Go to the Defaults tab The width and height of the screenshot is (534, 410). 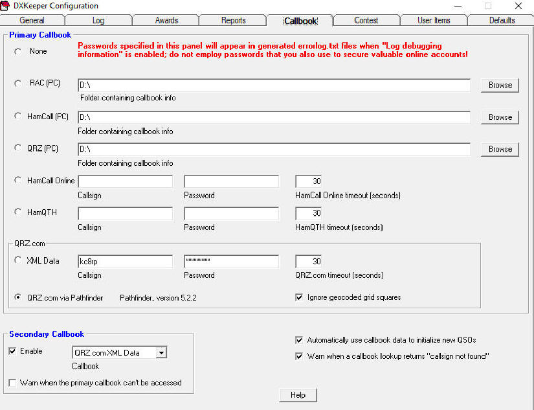[502, 21]
